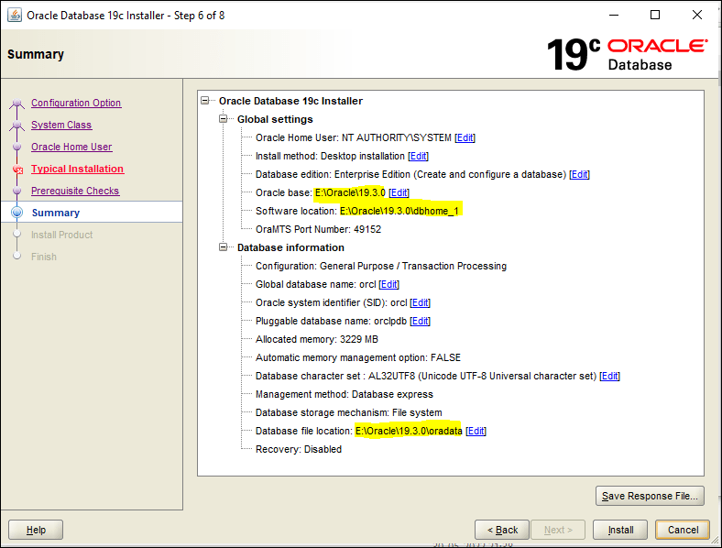
Task: Cancel the installer
Action: click(683, 530)
